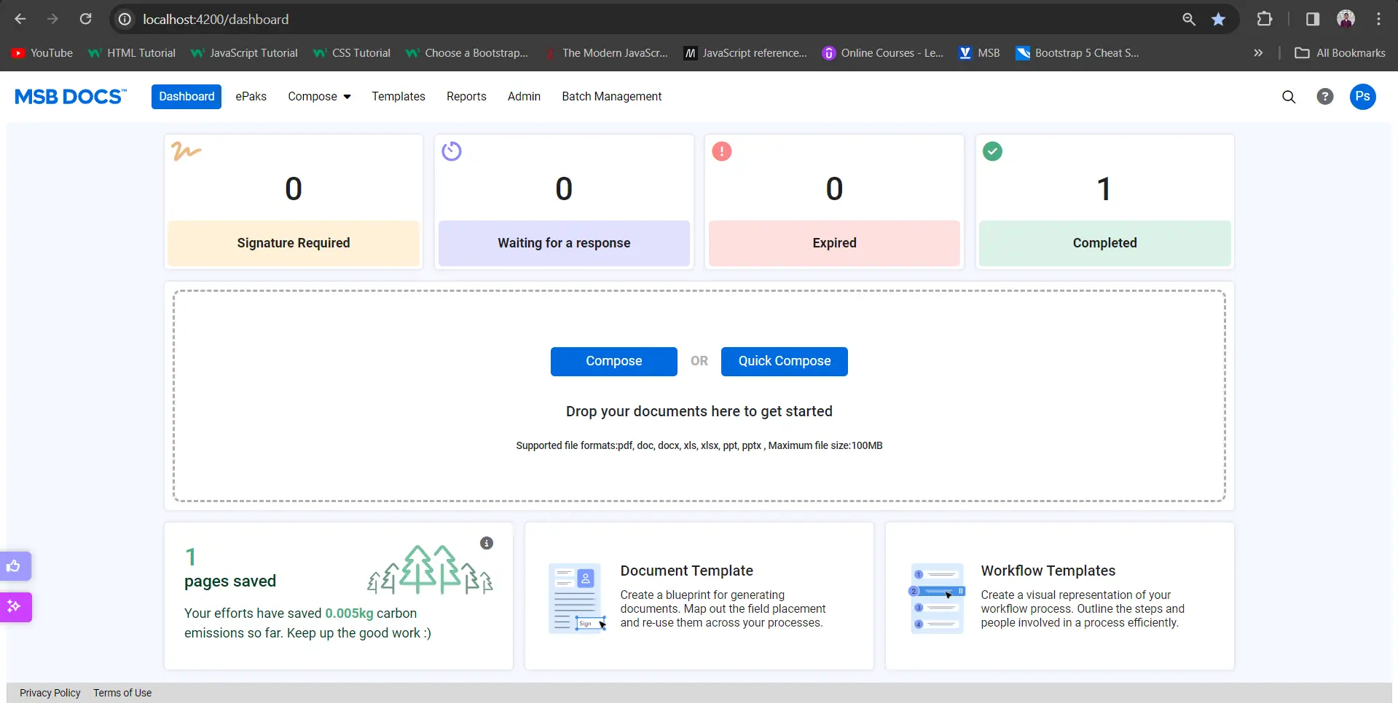Go to the ePaks tab

[x=251, y=97]
